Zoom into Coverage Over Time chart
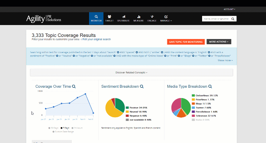This screenshot has width=266, height=143. [74, 87]
